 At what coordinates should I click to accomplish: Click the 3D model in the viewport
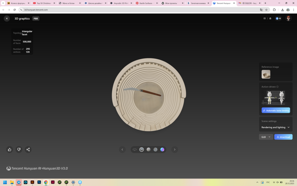(x=149, y=94)
